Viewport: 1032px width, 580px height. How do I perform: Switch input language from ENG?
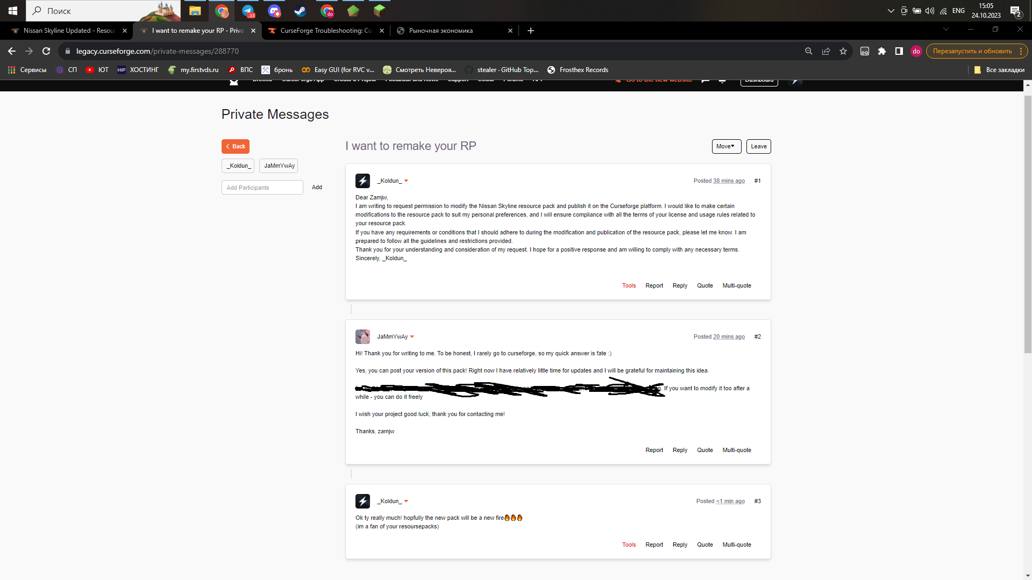pyautogui.click(x=958, y=11)
